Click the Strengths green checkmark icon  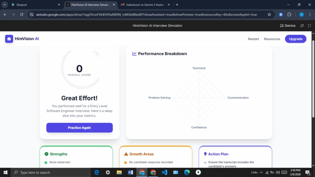click(47, 154)
